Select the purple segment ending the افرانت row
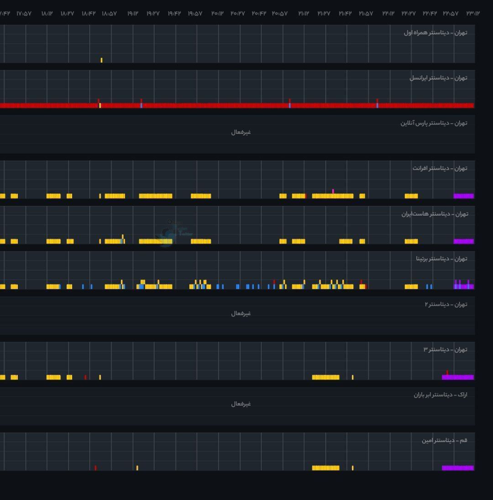The width and height of the screenshot is (493, 500). 463,196
